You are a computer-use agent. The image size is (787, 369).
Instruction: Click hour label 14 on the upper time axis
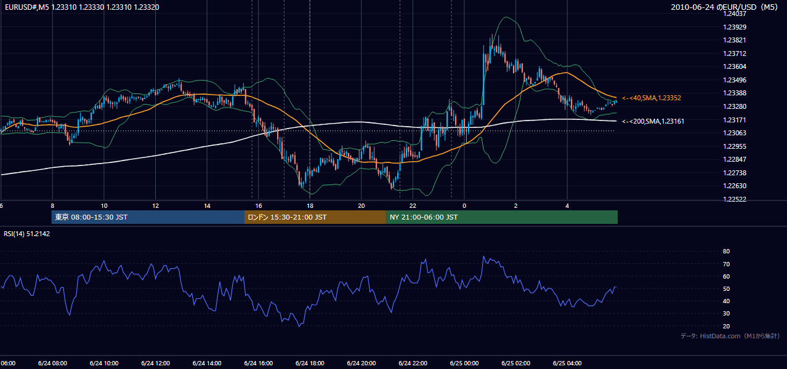207,206
